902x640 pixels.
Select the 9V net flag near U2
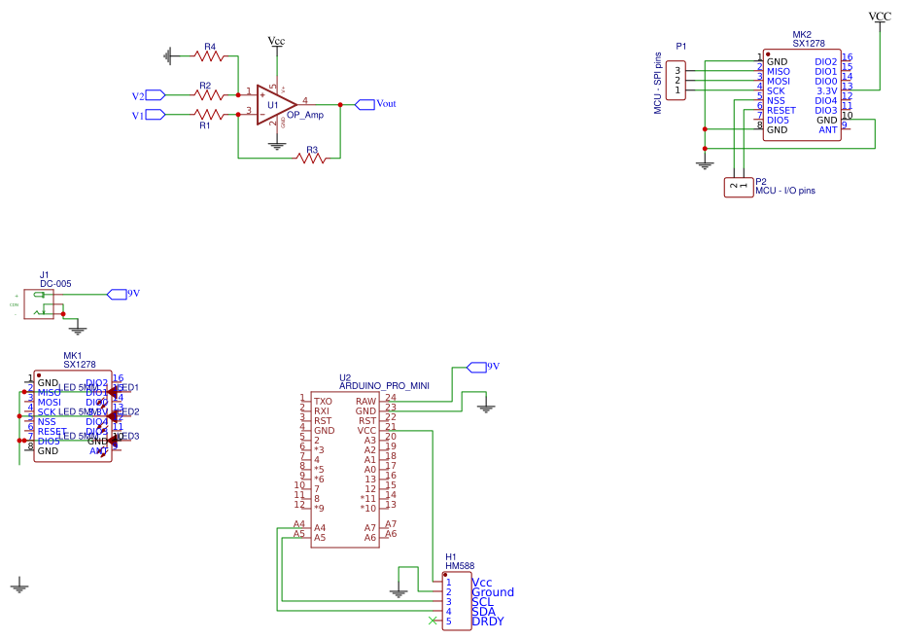[478, 367]
